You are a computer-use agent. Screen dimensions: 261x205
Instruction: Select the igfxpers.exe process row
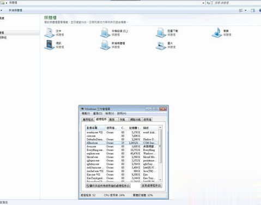122,161
